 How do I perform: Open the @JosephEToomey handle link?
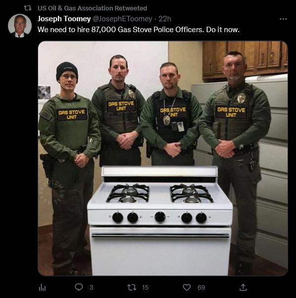(122, 19)
